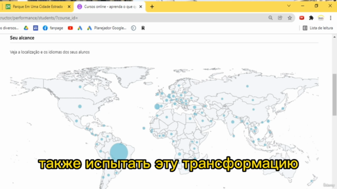Viewport: 337px width, 189px height.
Task: Click the mid-Atlantic island bubble on map
Action: [144, 128]
